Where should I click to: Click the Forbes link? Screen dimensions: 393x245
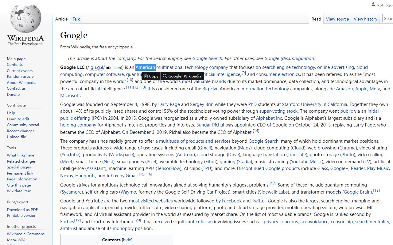[67, 222]
